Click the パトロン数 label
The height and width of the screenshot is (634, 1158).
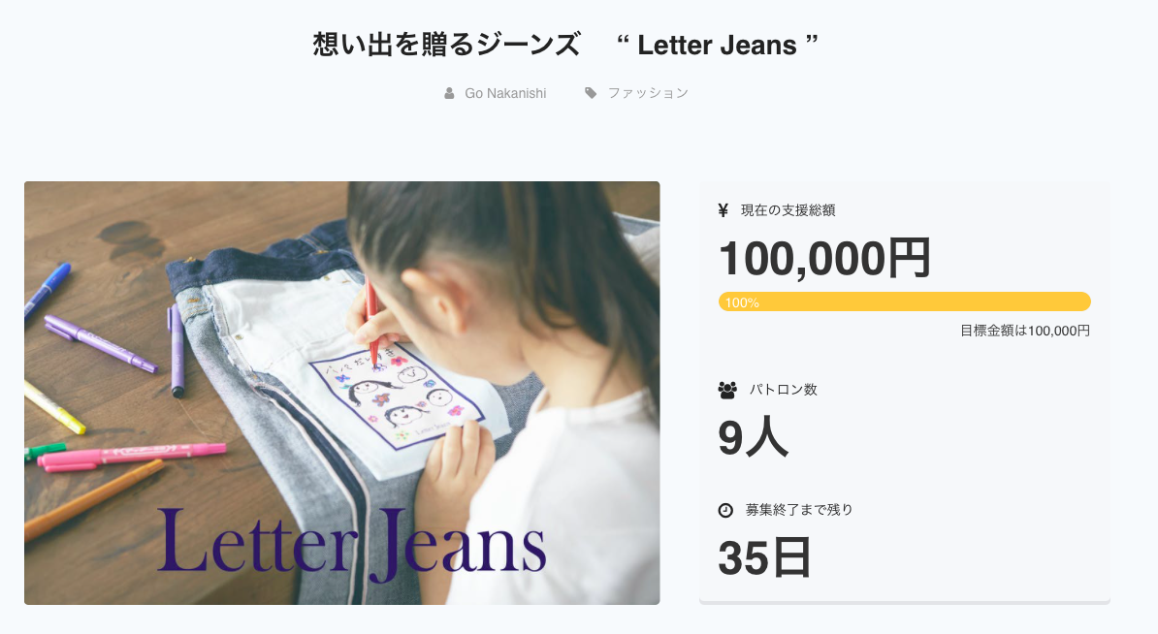point(784,390)
